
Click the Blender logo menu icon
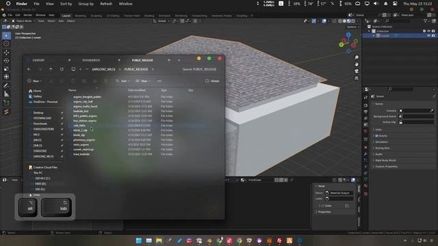[3, 15]
